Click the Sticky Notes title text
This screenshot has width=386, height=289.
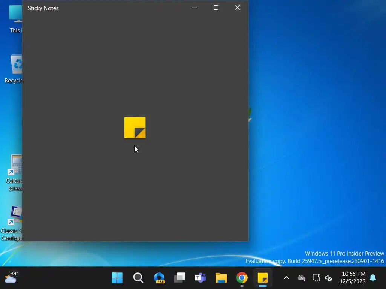click(43, 8)
